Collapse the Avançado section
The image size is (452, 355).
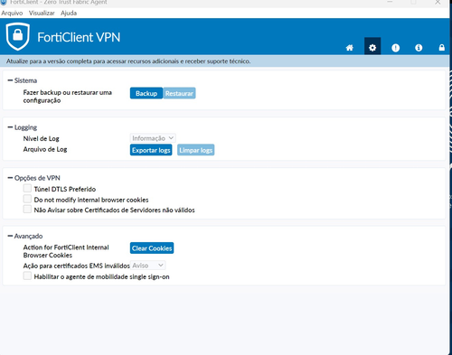(10, 236)
